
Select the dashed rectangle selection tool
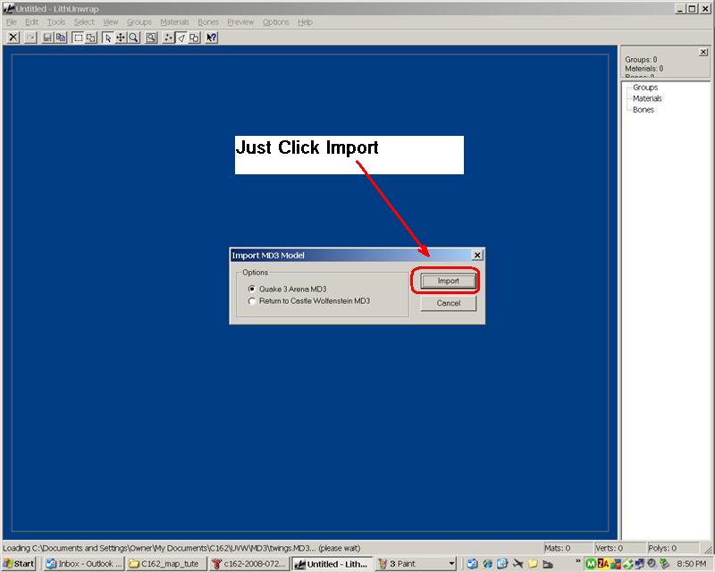click(x=78, y=38)
